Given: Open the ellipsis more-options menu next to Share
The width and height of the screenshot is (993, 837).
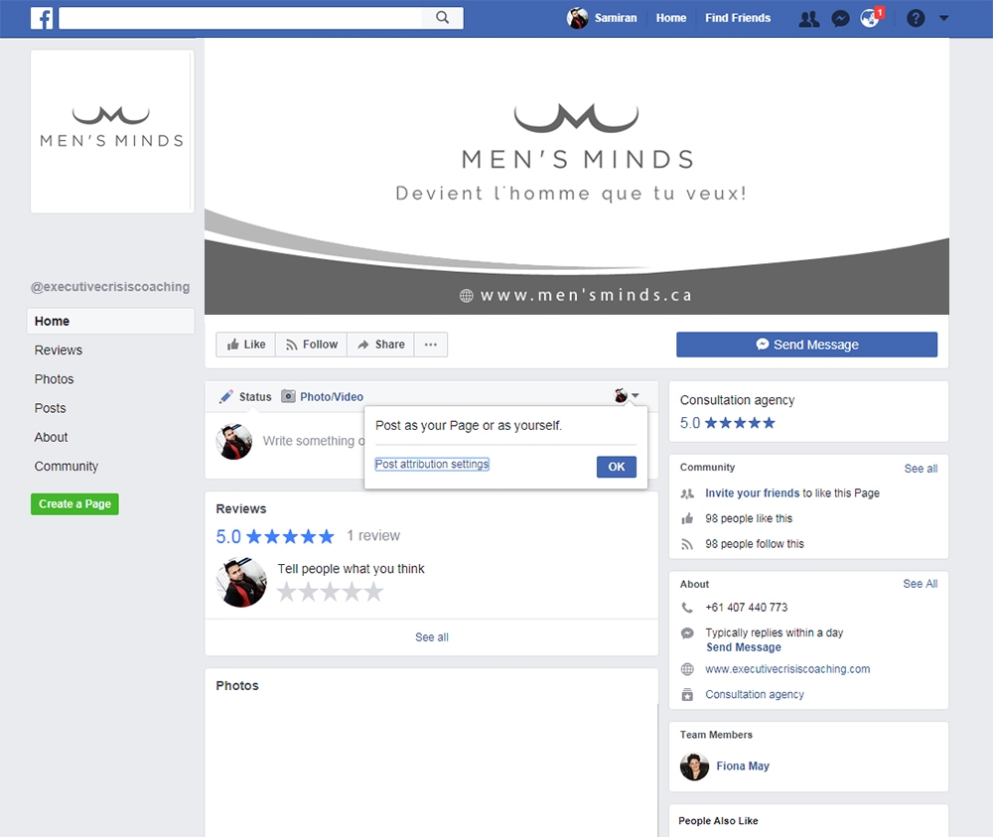Looking at the screenshot, I should [x=430, y=345].
